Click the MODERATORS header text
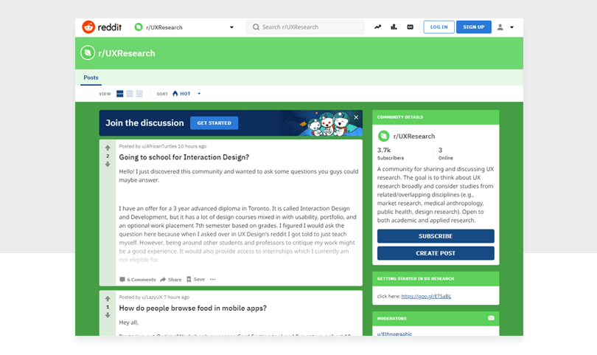The height and width of the screenshot is (355, 597). (392, 318)
